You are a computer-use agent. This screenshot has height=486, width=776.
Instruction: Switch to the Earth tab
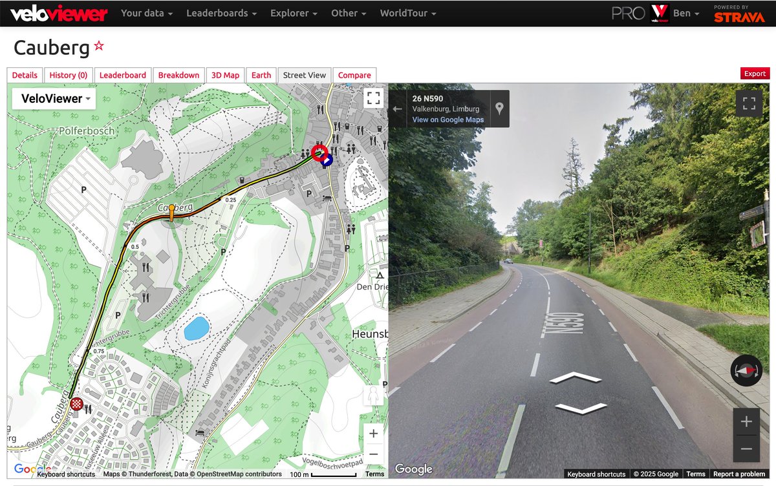[261, 75]
